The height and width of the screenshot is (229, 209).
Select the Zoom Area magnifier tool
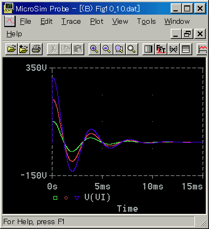click(119, 49)
